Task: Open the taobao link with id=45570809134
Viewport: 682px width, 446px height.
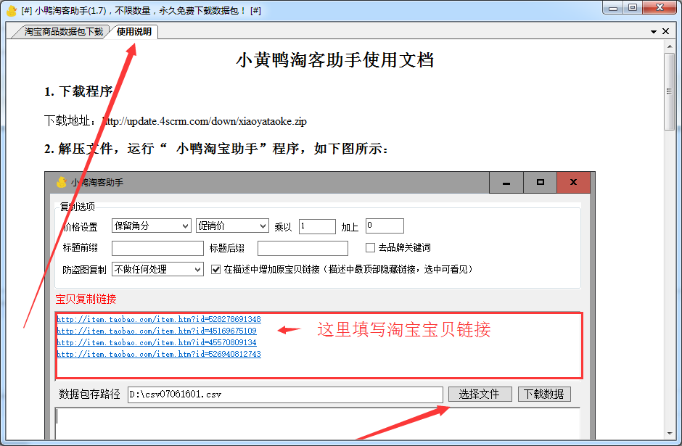Action: [157, 342]
